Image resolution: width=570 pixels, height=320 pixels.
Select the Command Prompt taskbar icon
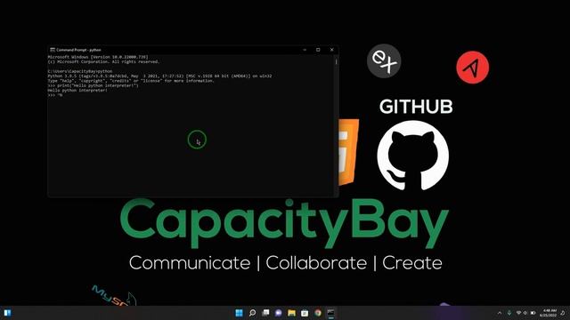(x=330, y=313)
